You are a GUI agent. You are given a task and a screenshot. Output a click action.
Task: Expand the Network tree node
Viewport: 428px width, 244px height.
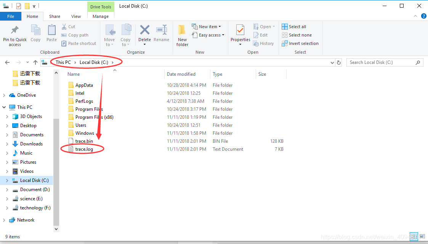[x=4, y=220]
